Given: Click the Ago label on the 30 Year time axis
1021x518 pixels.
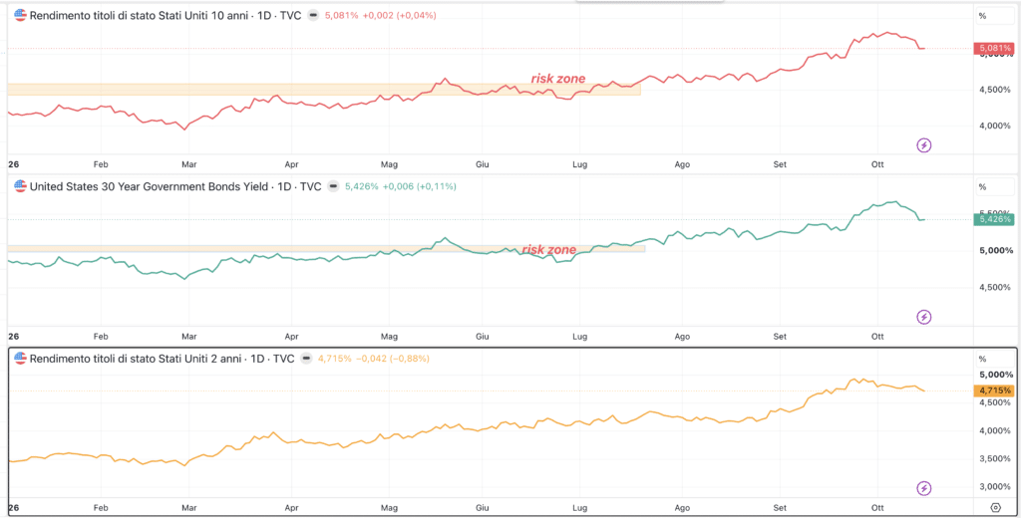Looking at the screenshot, I should (x=682, y=337).
